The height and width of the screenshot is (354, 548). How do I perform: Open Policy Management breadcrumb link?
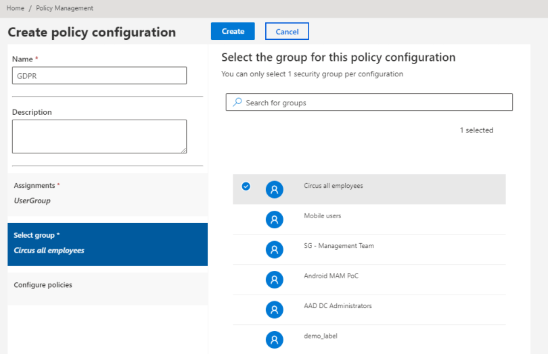pos(64,8)
